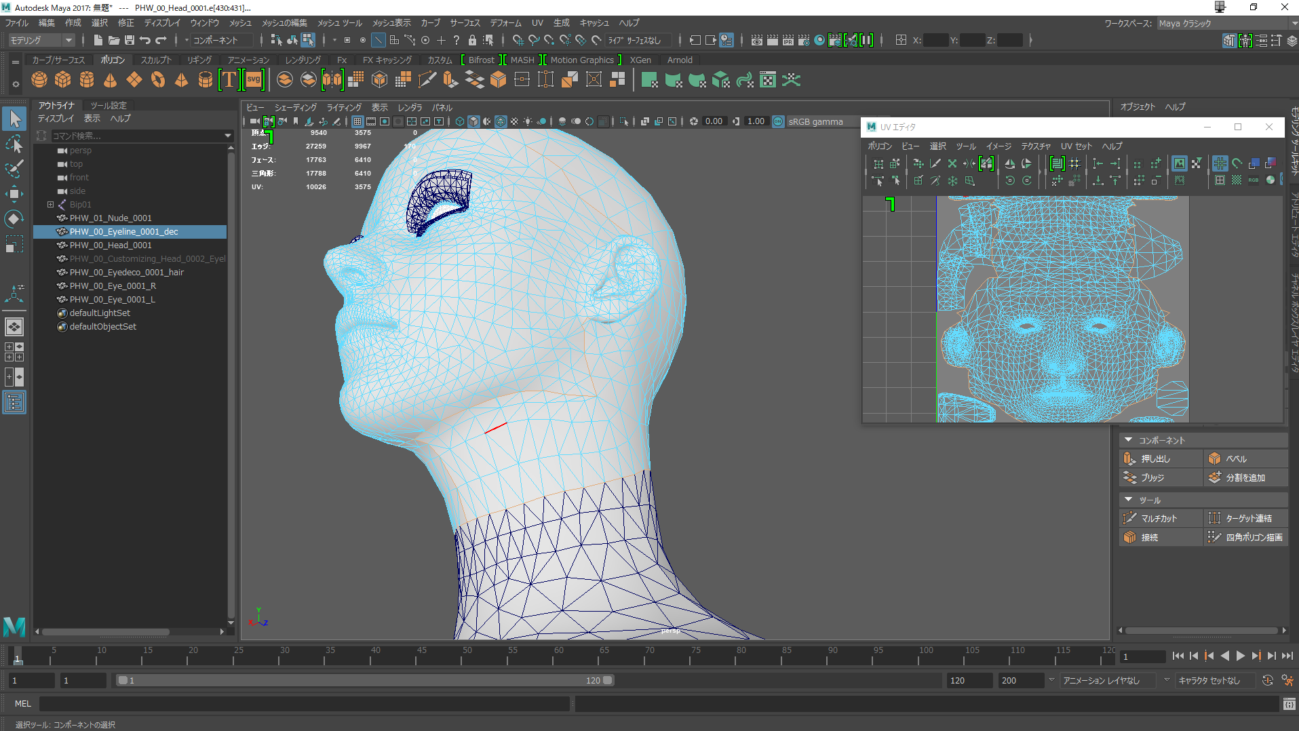The height and width of the screenshot is (731, 1299).
Task: Click the Multi-Cut (マルチカット) tool icon
Action: [x=1130, y=518]
